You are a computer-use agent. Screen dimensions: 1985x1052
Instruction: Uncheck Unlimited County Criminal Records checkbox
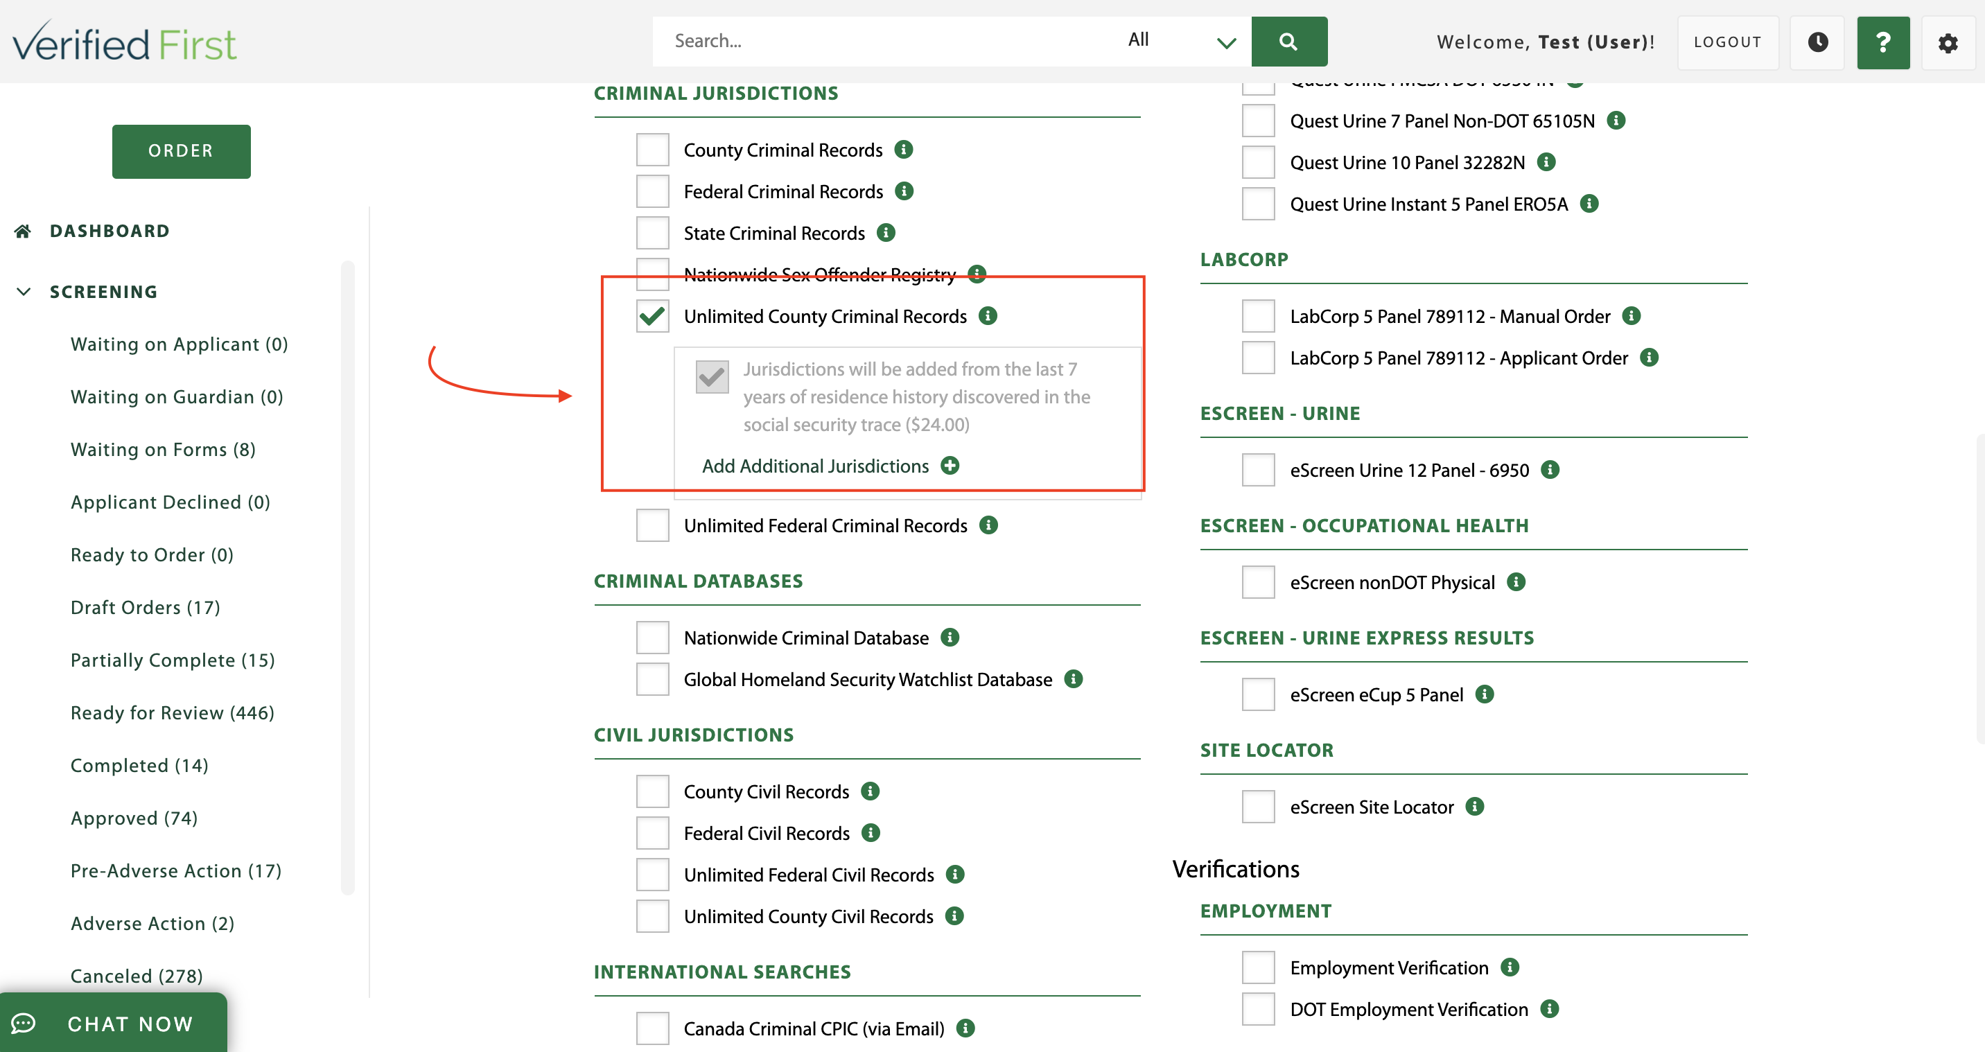point(652,316)
